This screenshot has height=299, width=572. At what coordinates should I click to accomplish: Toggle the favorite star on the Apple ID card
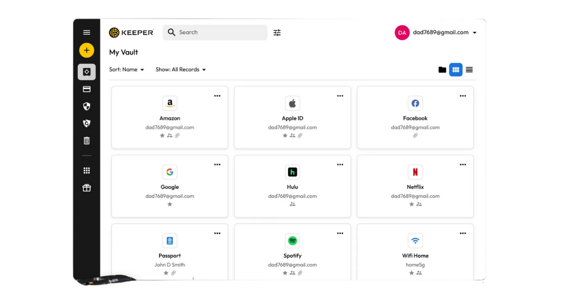[285, 136]
